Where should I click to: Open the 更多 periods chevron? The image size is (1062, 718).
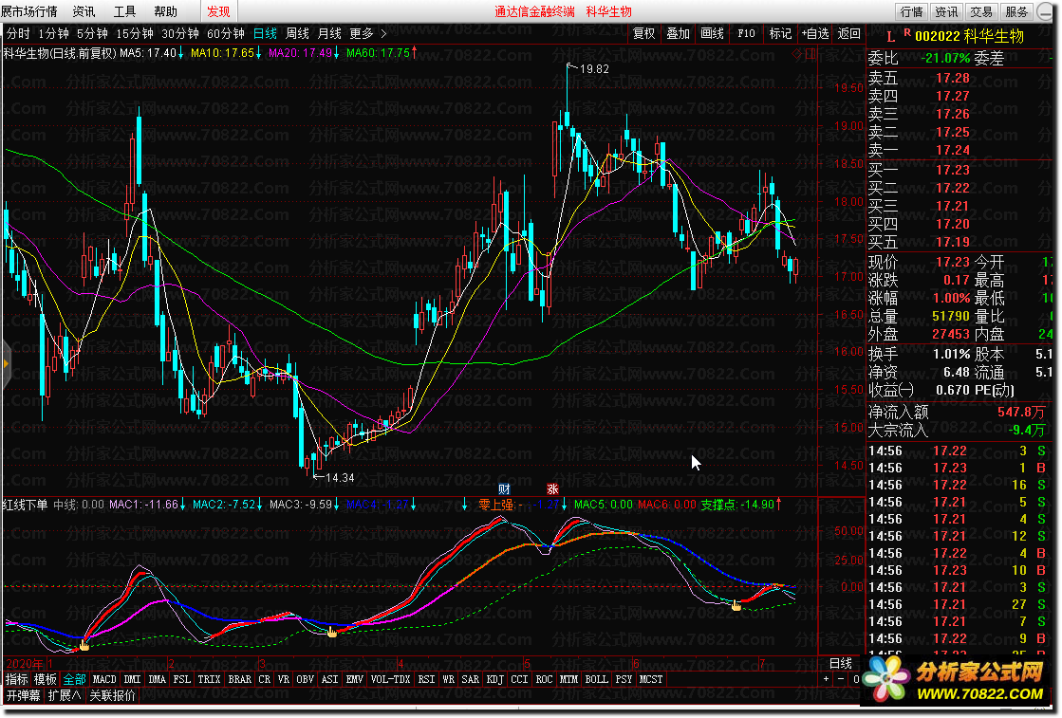click(x=384, y=33)
